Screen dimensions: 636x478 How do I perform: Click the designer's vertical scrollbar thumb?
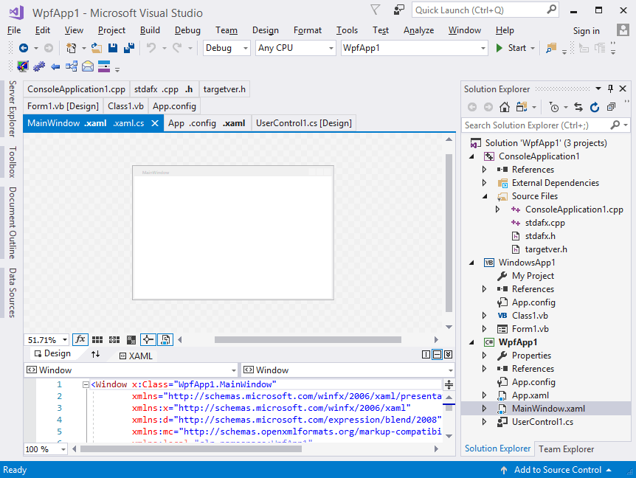tap(449, 232)
